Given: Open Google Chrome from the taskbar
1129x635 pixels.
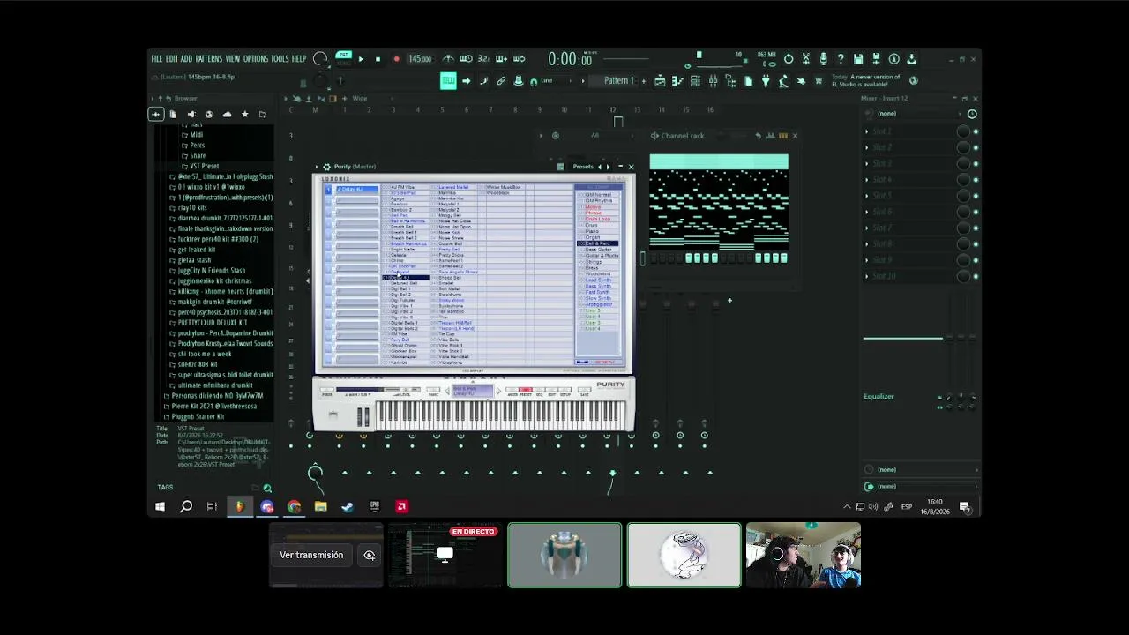Looking at the screenshot, I should (294, 506).
